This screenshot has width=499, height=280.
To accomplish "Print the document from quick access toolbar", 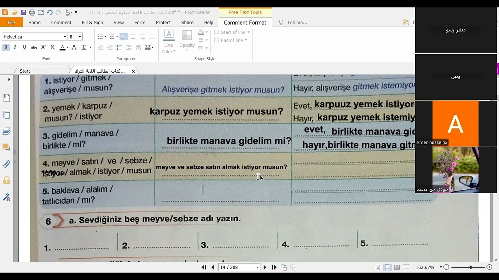I will point(32,12).
